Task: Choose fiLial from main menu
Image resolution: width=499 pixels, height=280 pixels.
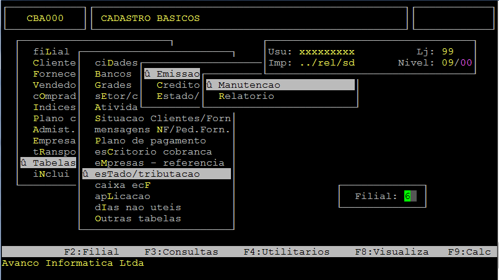Action: pyautogui.click(x=51, y=51)
